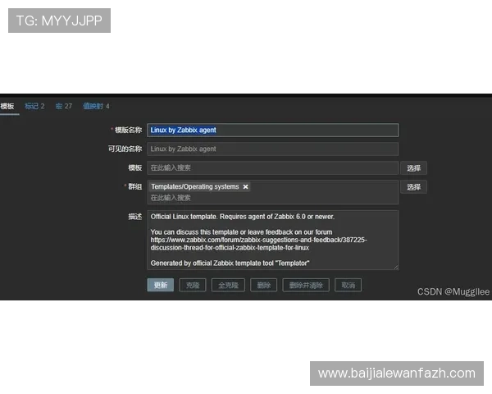492x394 pixels.
Task: Remove the Templates/Operating systems group tag
Action: tap(245, 187)
